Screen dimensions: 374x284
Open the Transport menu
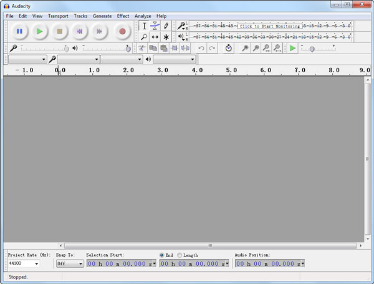[58, 16]
